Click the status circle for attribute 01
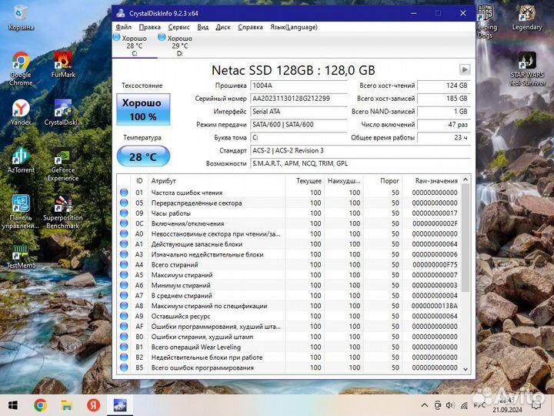Image resolution: width=554 pixels, height=416 pixels. (x=124, y=193)
